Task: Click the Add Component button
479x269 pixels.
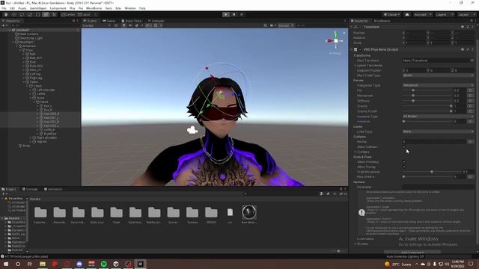Action: [x=412, y=253]
